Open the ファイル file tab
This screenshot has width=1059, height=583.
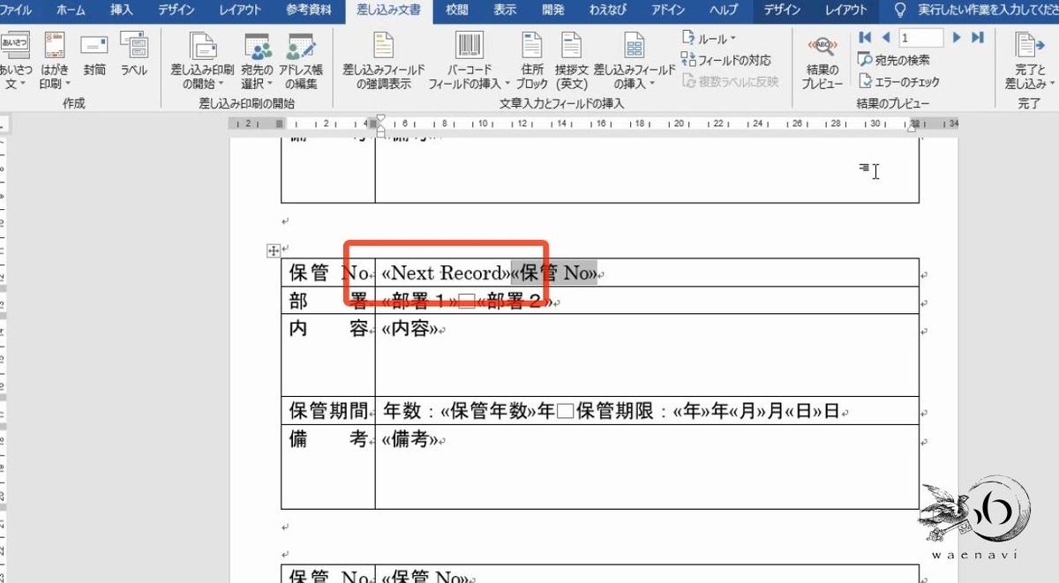(18, 11)
